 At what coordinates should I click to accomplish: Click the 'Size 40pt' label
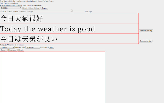[88, 12]
